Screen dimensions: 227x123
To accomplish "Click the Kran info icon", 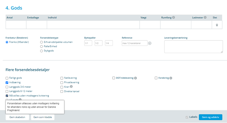I will coord(71,87).
